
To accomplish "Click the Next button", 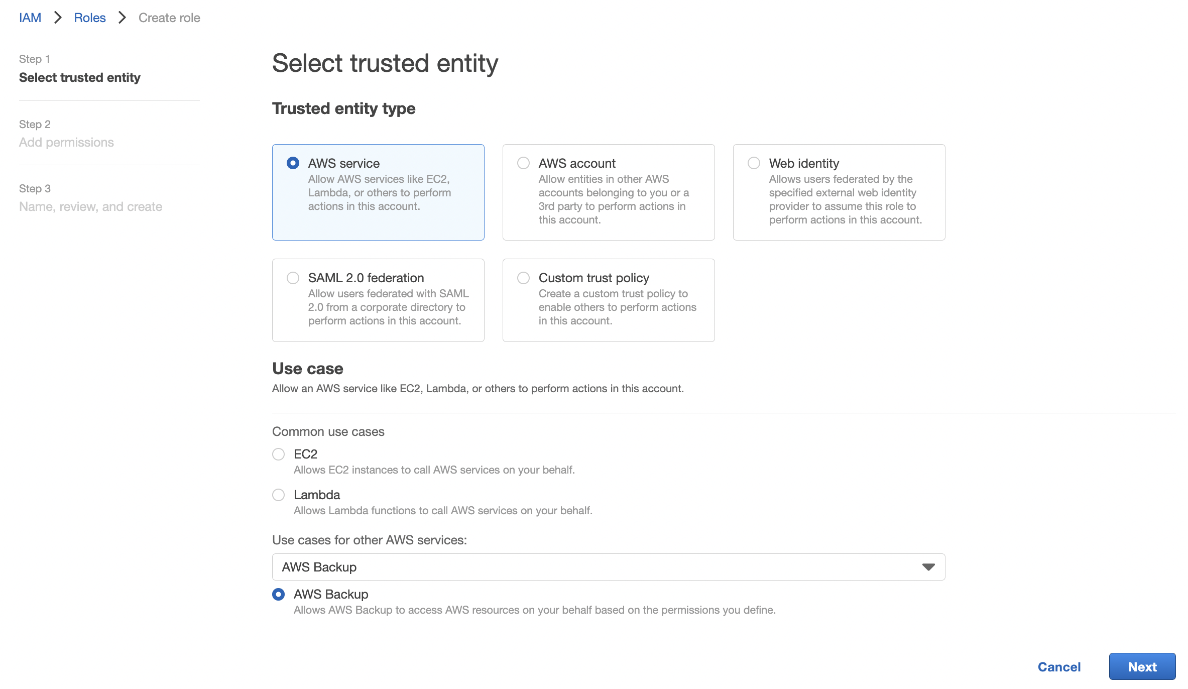I will 1142,667.
